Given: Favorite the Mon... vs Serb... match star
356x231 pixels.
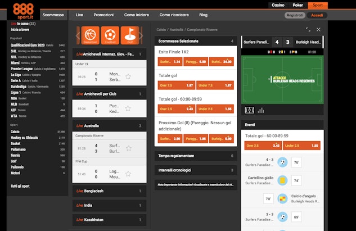Looking at the screenshot, I should point(128,76).
